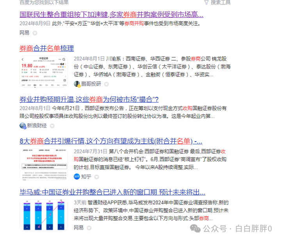Viewport: 281px width, 240px height.
Task: Click the snippet starting 第八个合并机会
Action: [x=150, y=159]
